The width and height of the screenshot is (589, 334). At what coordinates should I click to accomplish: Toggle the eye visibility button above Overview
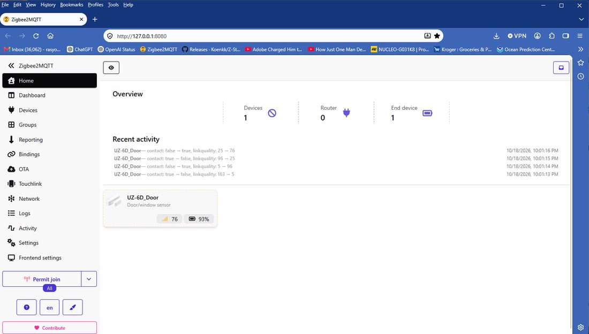click(111, 67)
